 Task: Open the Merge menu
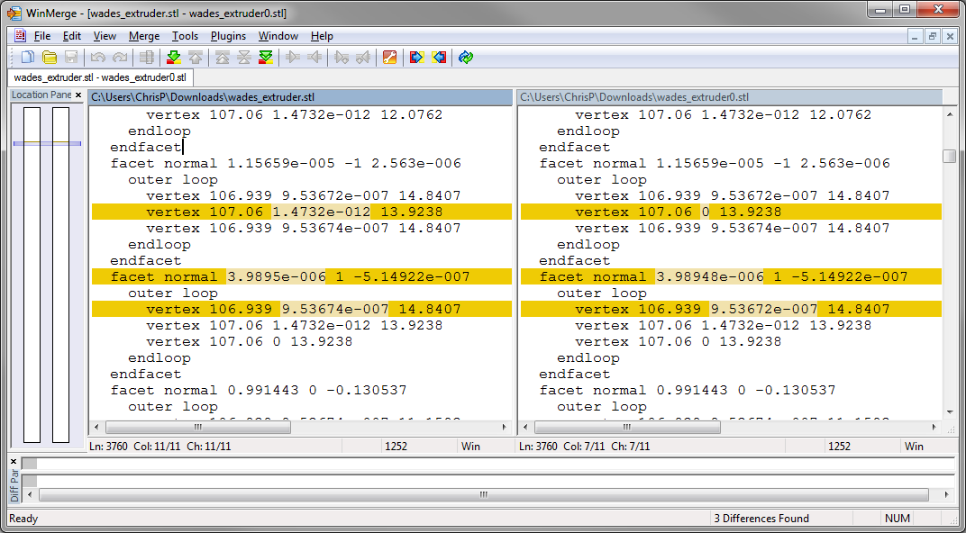144,36
